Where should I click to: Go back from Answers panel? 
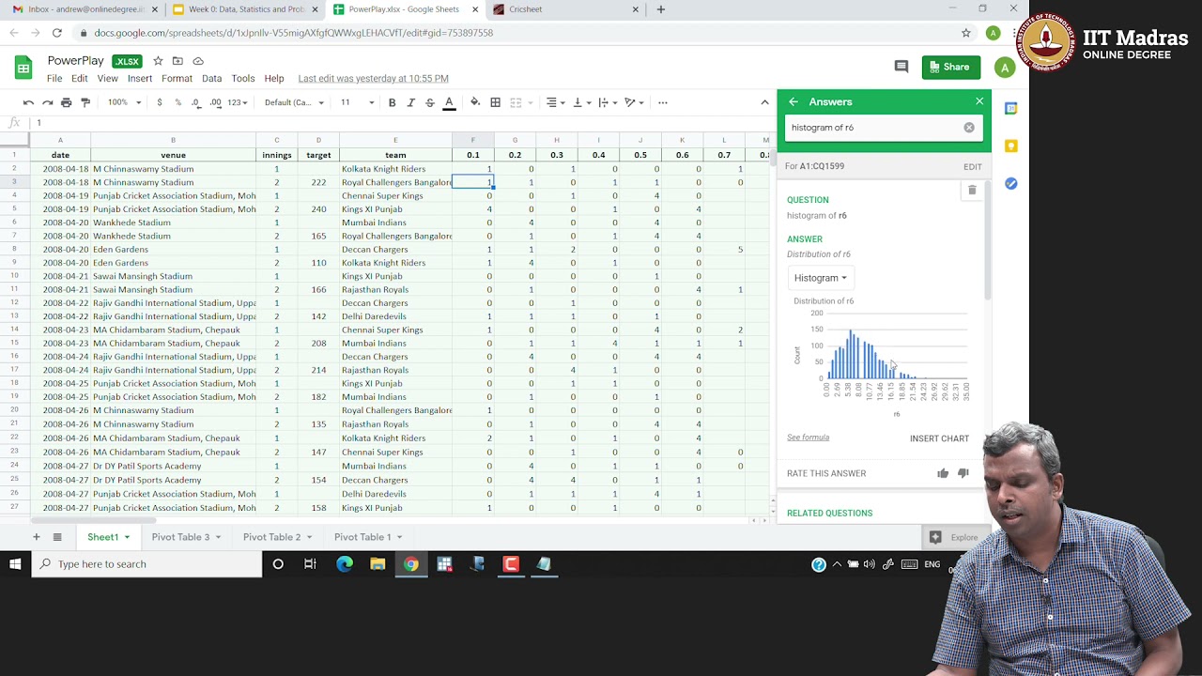coord(794,101)
